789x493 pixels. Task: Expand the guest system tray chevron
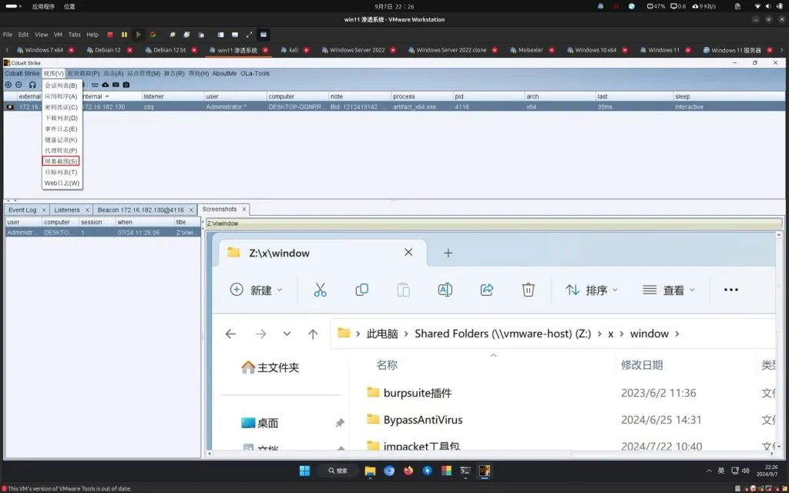(709, 471)
